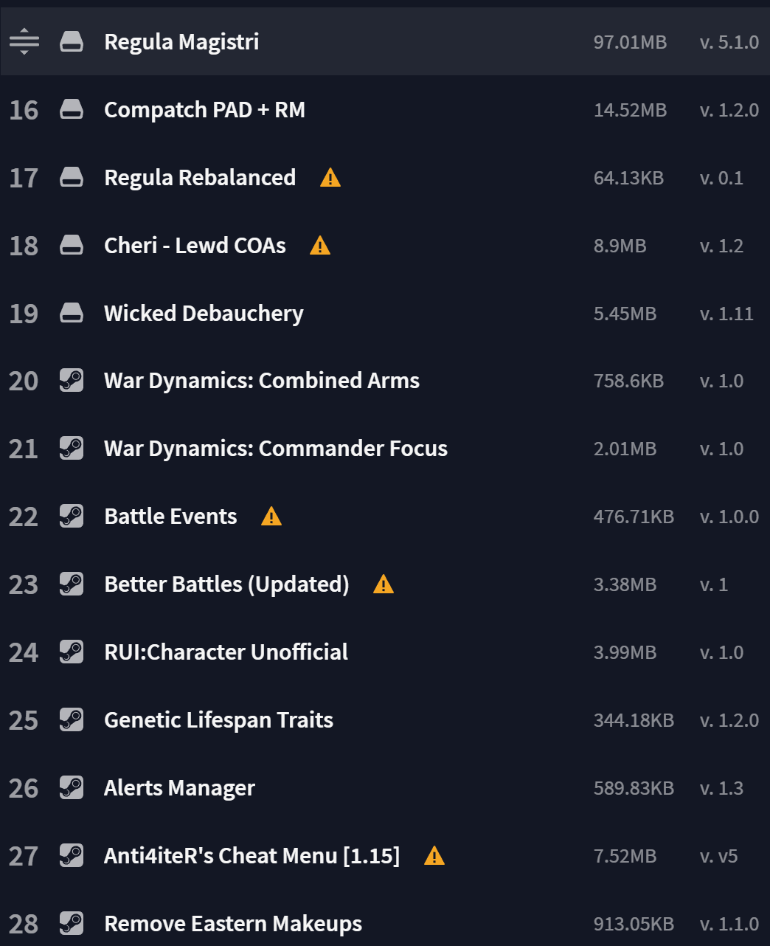
Task: Click load order number 19
Action: [x=24, y=314]
